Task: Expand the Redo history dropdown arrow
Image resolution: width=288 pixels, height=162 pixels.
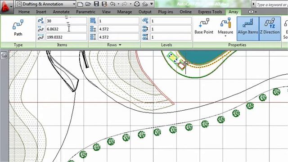Action: pos(130,4)
